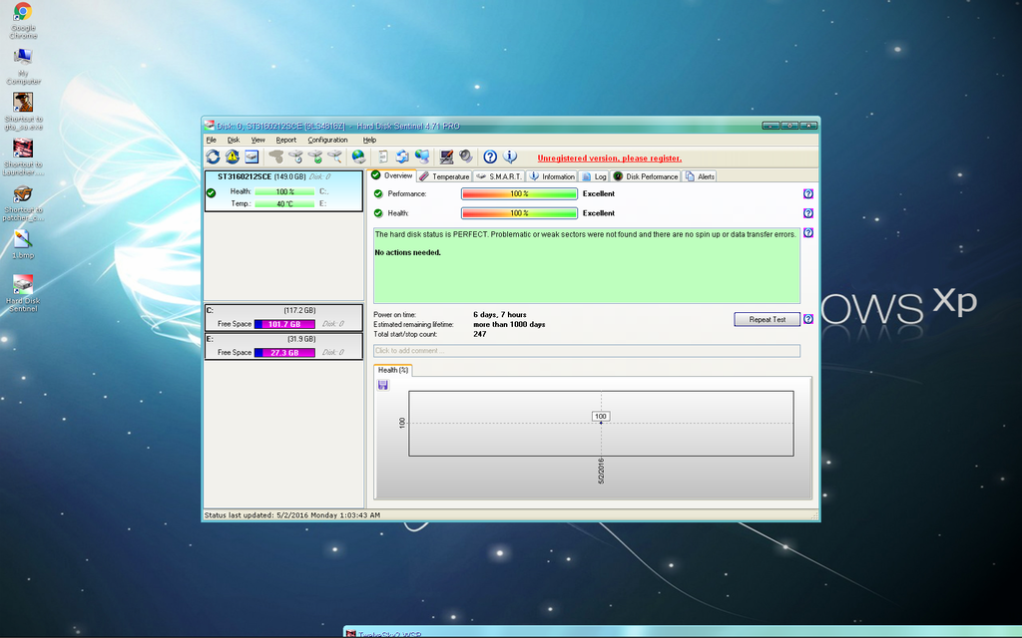
Task: Save the health graph using the floppy icon
Action: point(383,385)
